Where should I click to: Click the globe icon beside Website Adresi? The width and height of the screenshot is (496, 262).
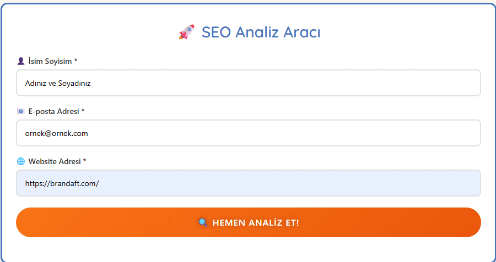(x=21, y=161)
